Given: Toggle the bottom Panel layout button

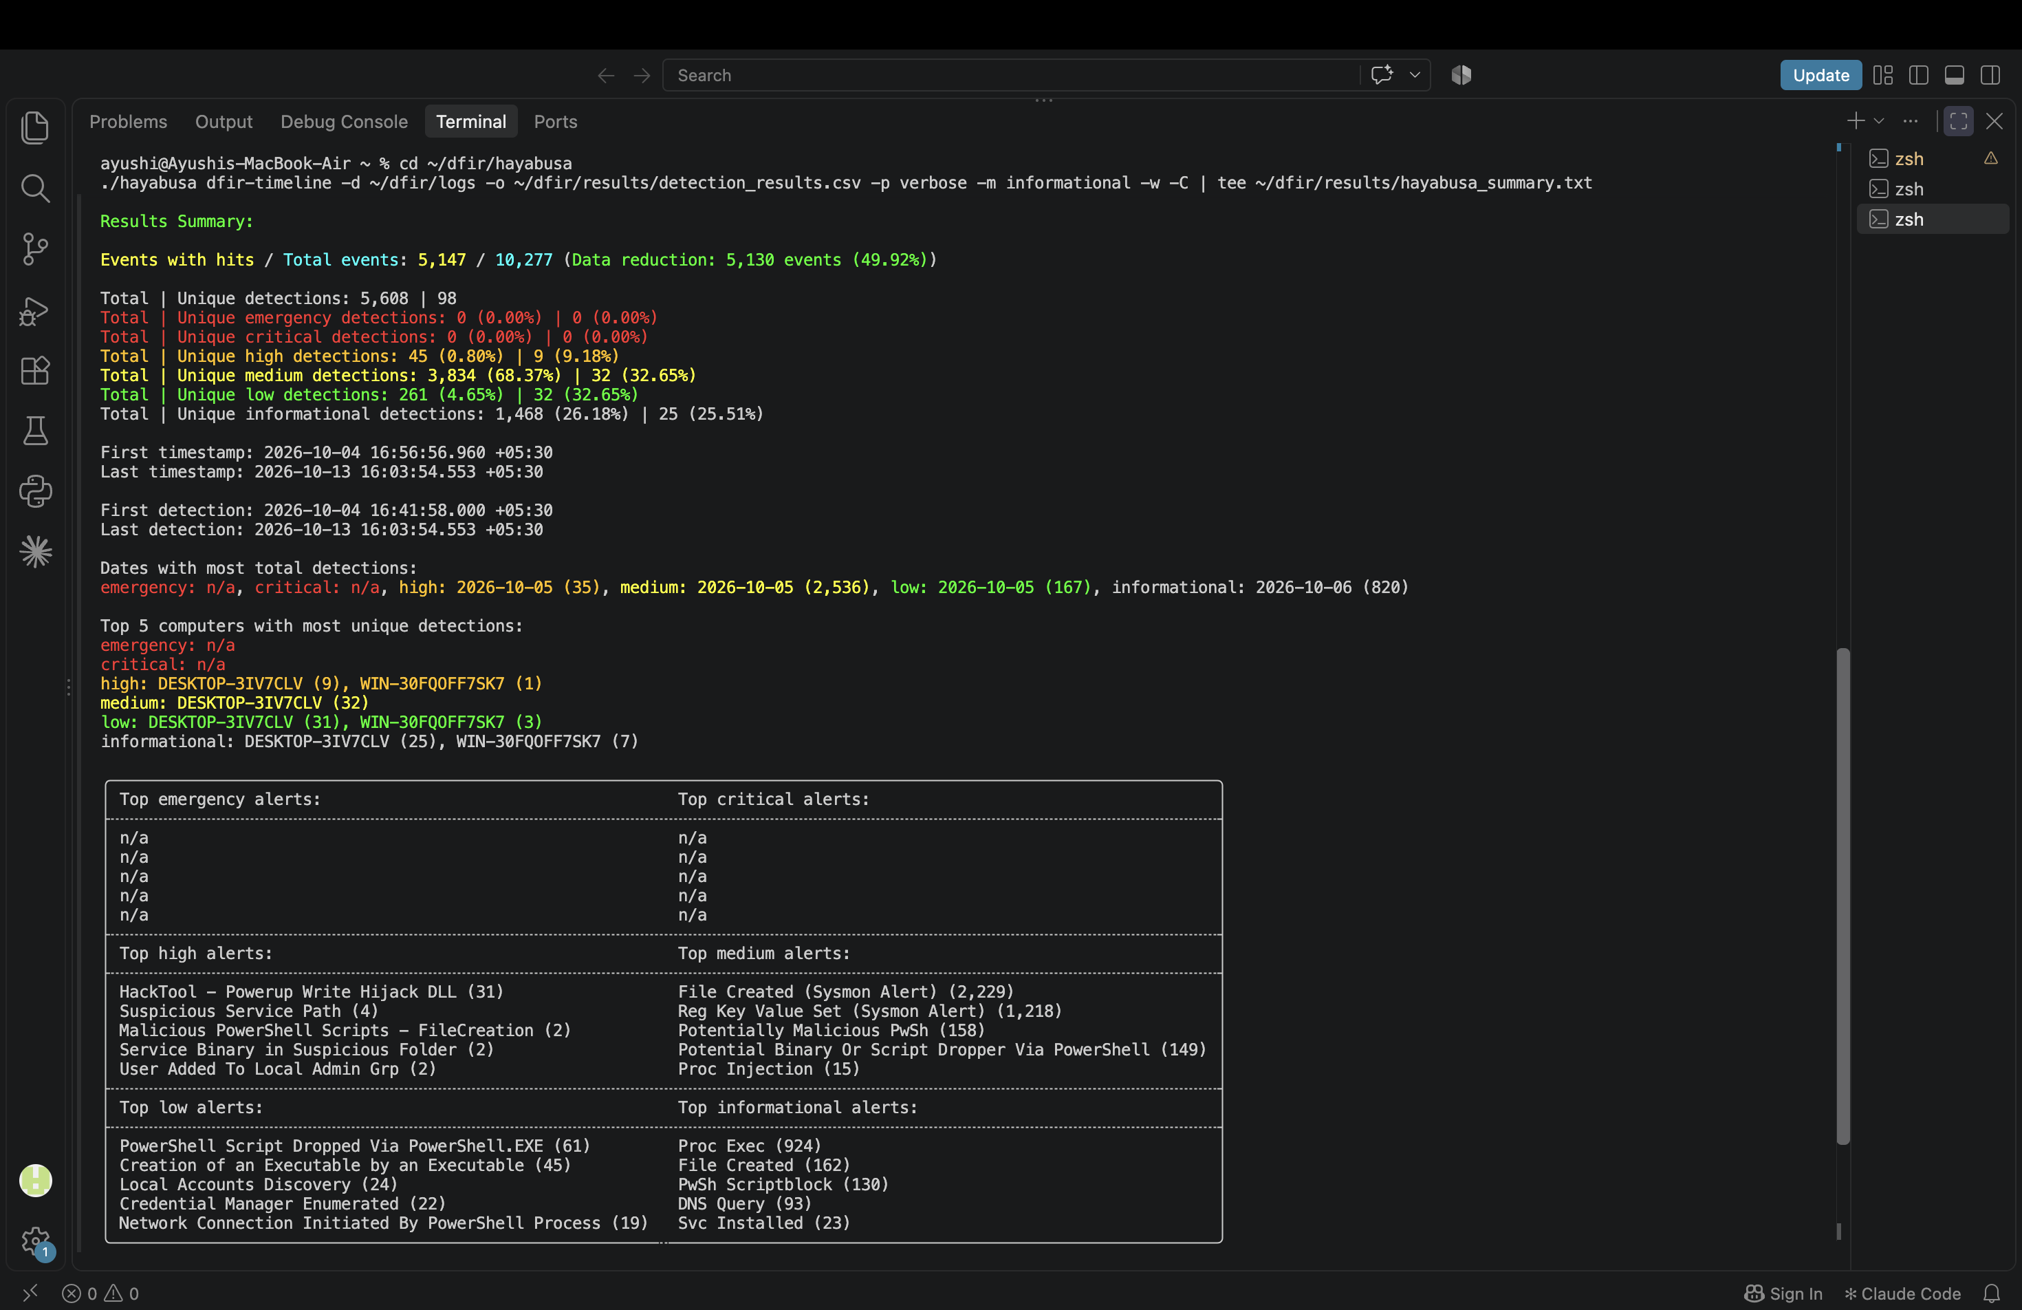Looking at the screenshot, I should [x=1954, y=75].
